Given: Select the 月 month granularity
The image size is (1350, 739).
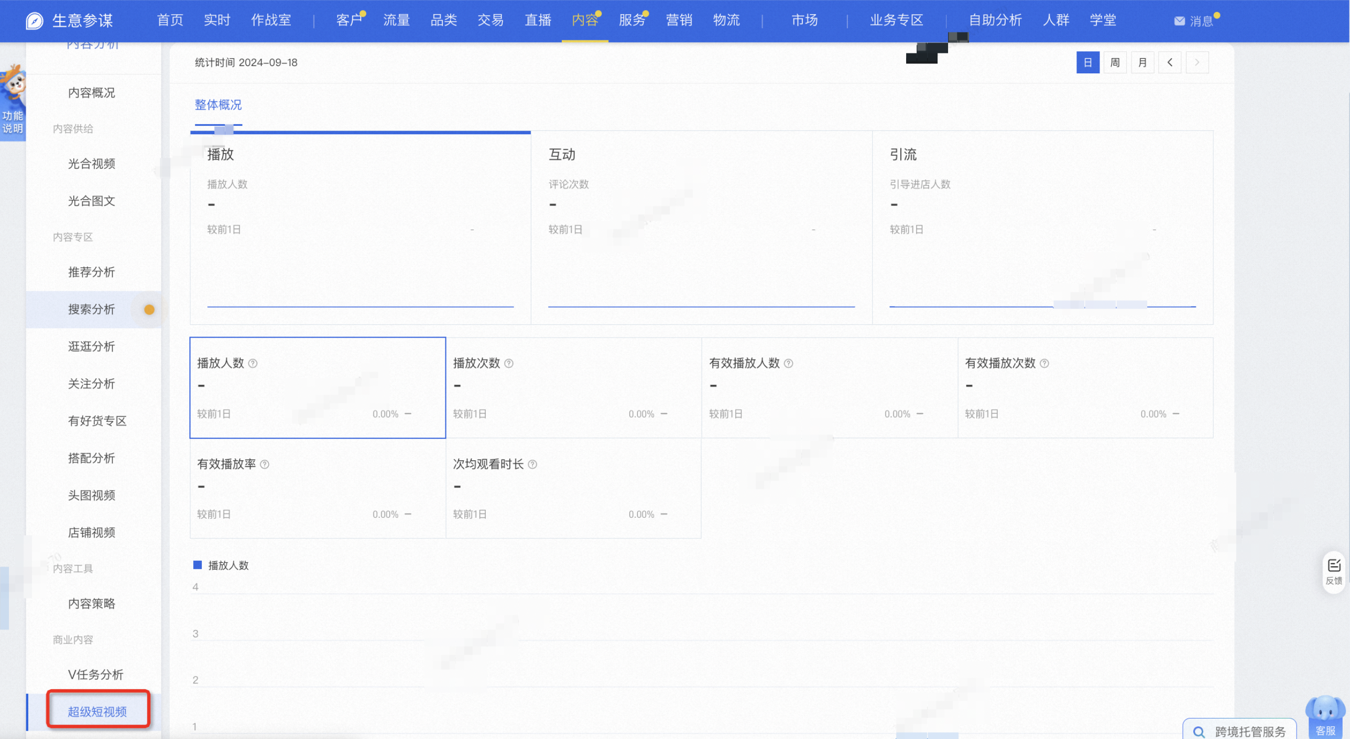Looking at the screenshot, I should [1142, 62].
